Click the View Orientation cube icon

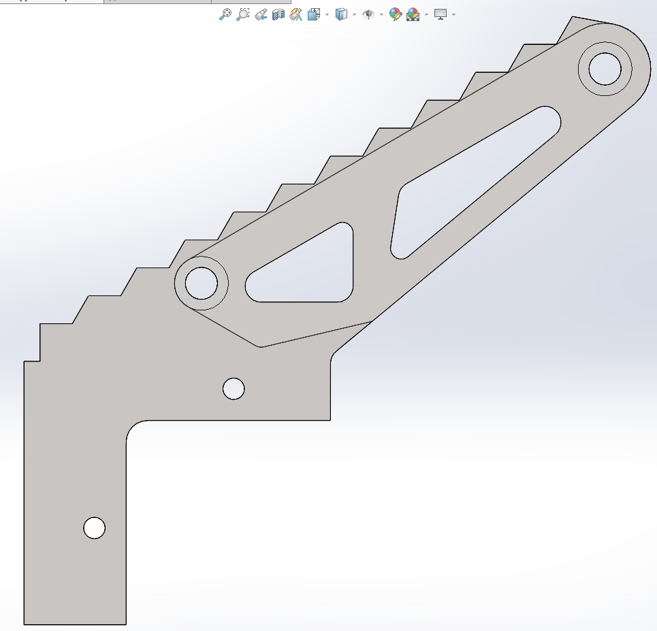pos(313,14)
